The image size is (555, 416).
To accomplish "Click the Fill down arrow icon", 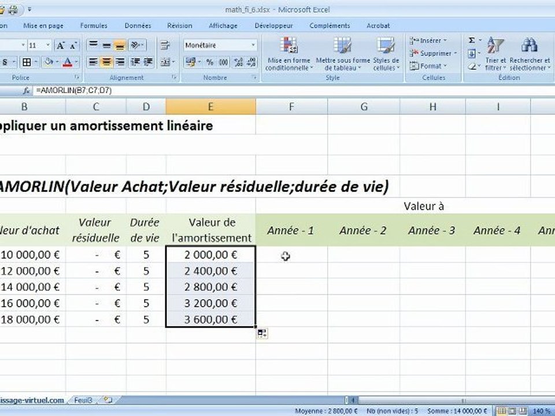I will coord(472,54).
